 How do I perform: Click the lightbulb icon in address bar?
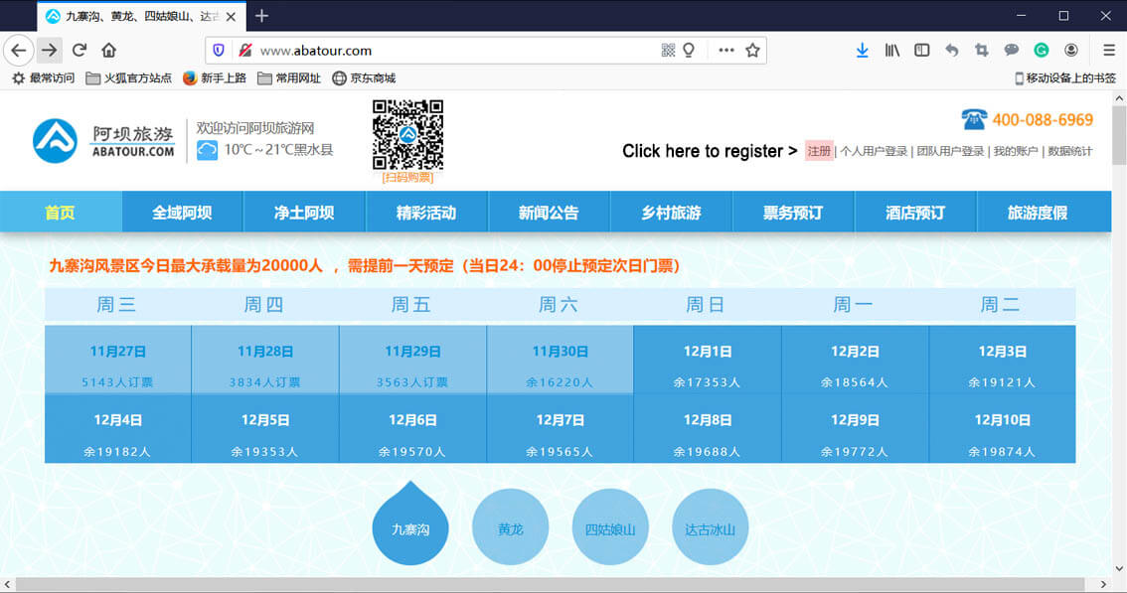[x=689, y=51]
